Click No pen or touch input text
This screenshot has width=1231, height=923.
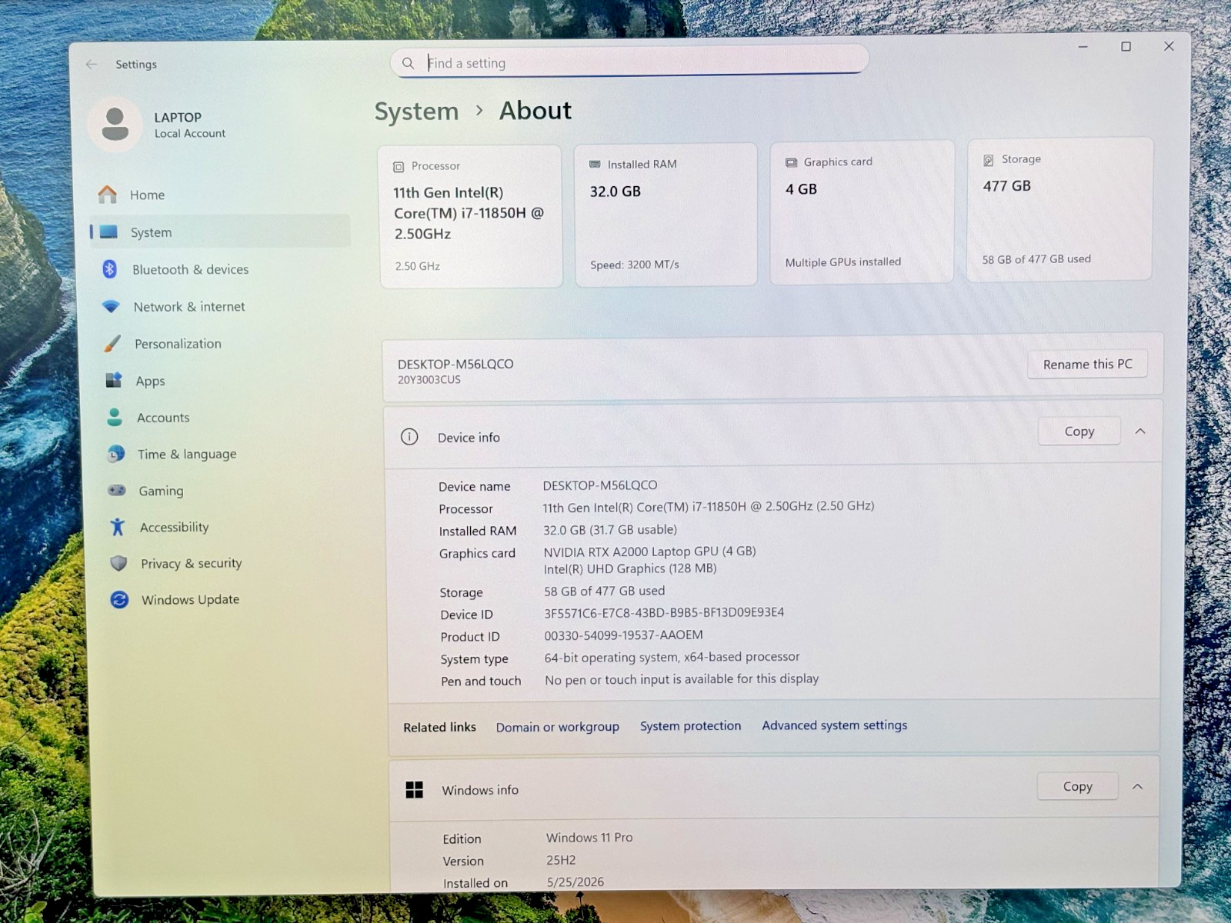pyautogui.click(x=682, y=679)
